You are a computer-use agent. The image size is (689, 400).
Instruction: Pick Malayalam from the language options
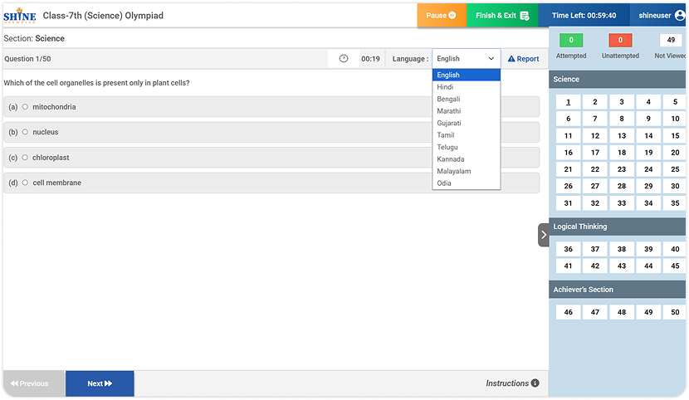453,171
